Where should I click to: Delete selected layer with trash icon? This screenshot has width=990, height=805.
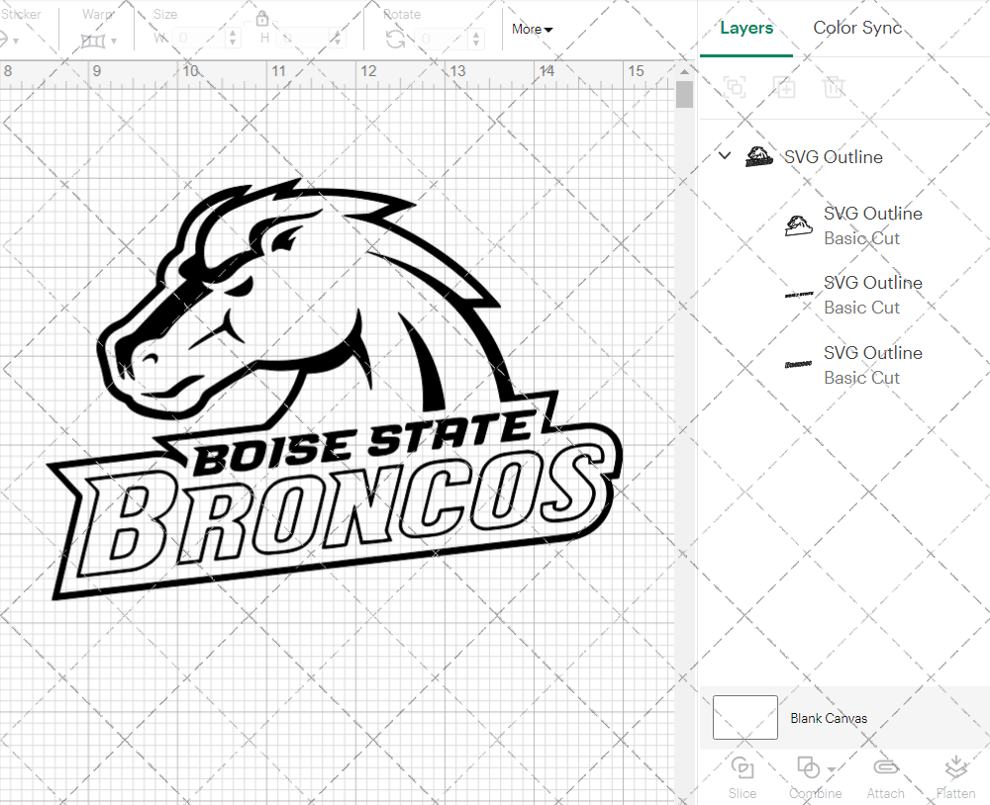pos(835,87)
